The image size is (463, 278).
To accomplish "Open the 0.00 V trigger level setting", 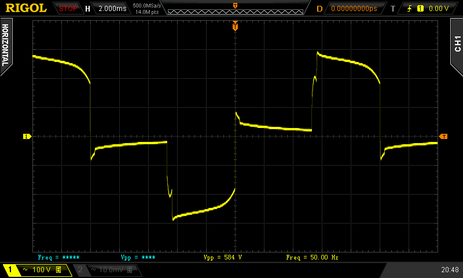I will pyautogui.click(x=438, y=9).
